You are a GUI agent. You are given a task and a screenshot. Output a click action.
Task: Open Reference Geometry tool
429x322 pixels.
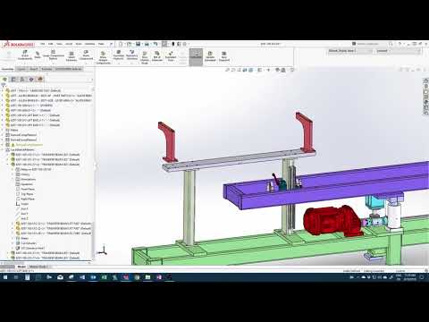click(131, 55)
